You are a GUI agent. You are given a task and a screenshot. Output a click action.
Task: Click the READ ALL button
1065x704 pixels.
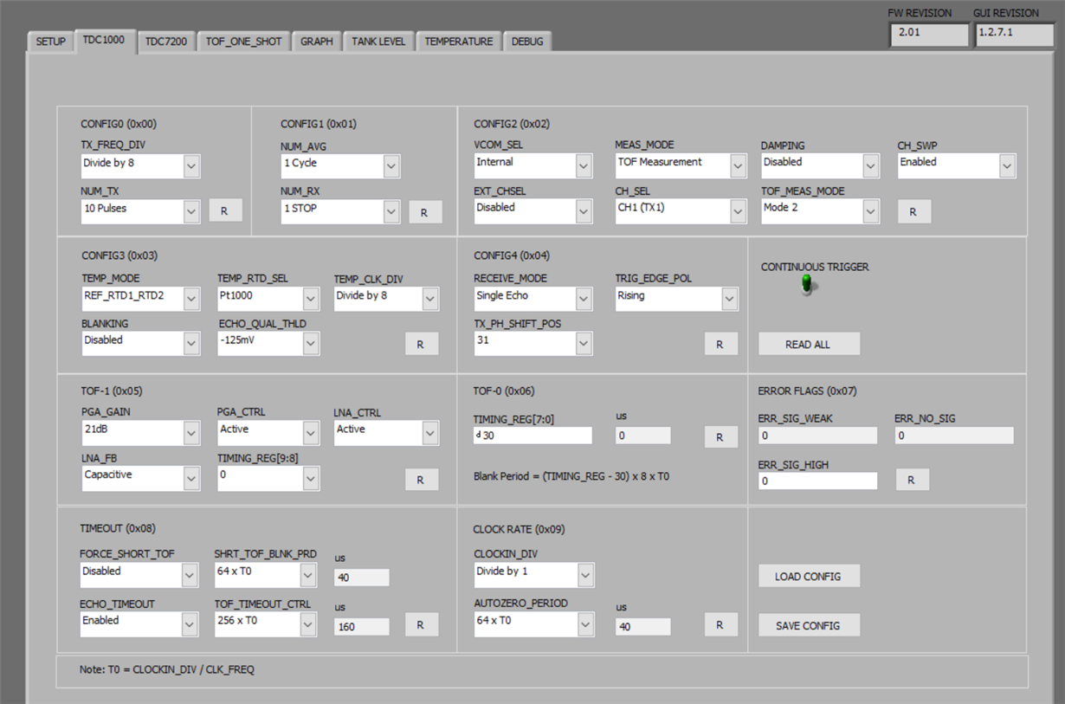tap(809, 344)
